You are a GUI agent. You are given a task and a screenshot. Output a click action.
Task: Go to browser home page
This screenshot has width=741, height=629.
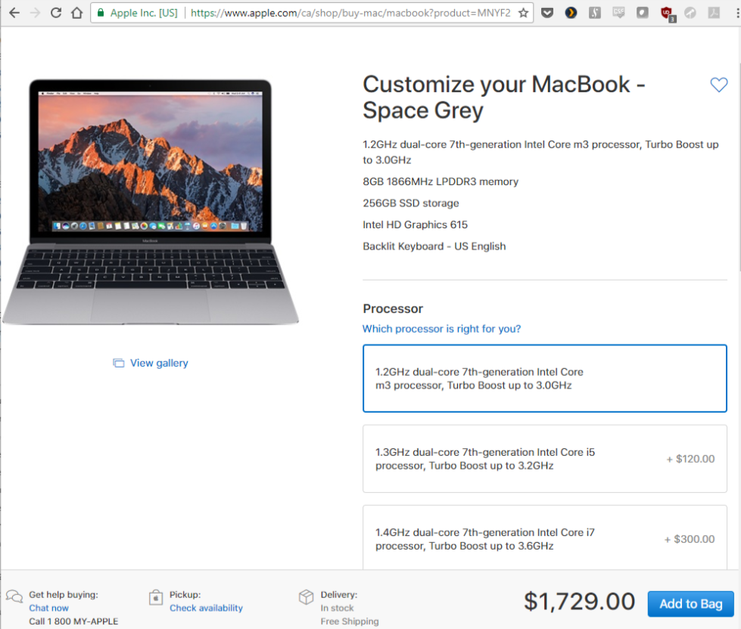click(x=76, y=13)
